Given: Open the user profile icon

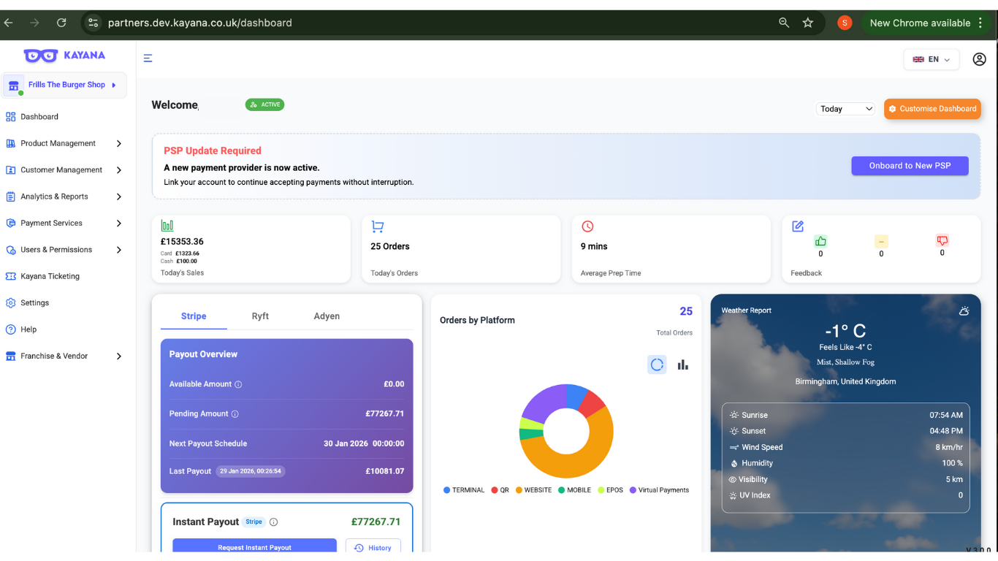Looking at the screenshot, I should pos(979,59).
